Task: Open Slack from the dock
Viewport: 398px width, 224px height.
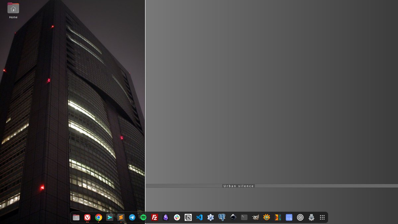Action: (x=177, y=217)
